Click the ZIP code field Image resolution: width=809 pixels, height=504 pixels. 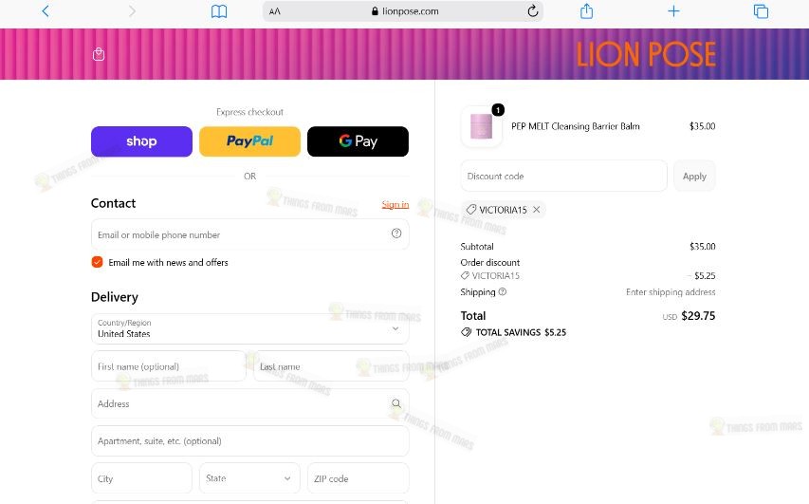click(x=359, y=478)
